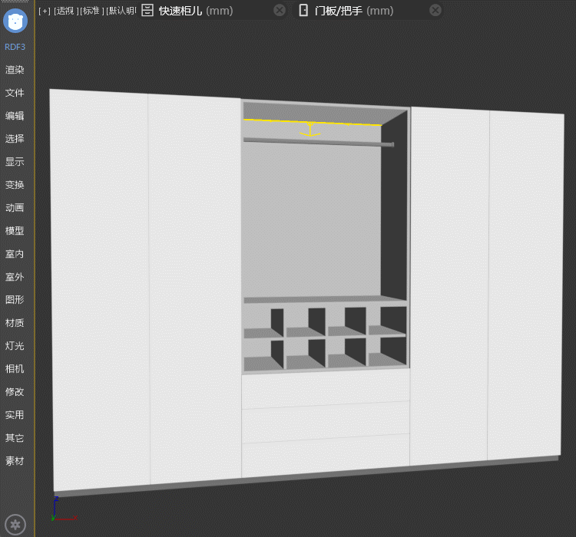Close the 快速柜儿 (mm) panel
This screenshot has height=537, width=576.
(280, 10)
